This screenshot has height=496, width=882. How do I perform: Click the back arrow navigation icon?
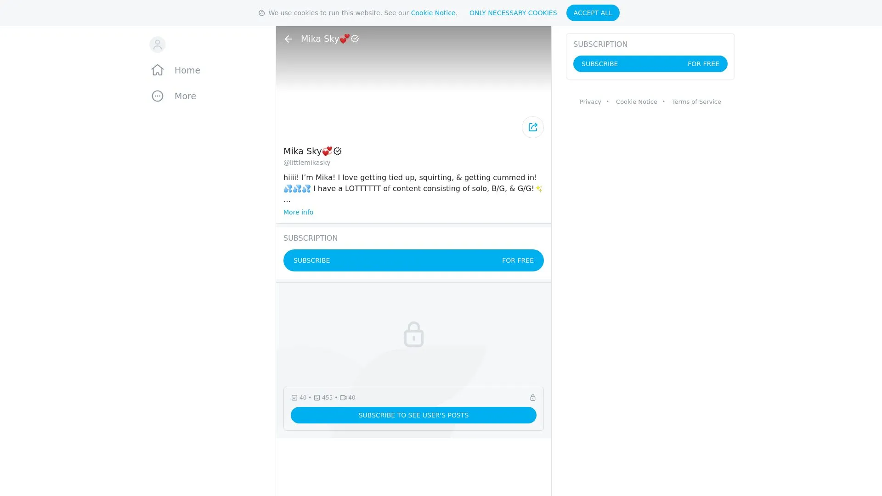(x=288, y=39)
